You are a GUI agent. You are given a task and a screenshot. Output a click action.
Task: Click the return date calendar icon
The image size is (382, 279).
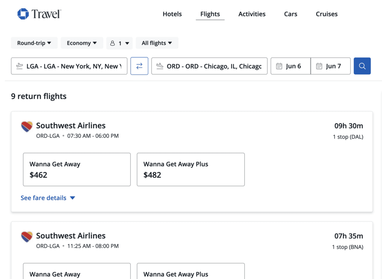(319, 66)
